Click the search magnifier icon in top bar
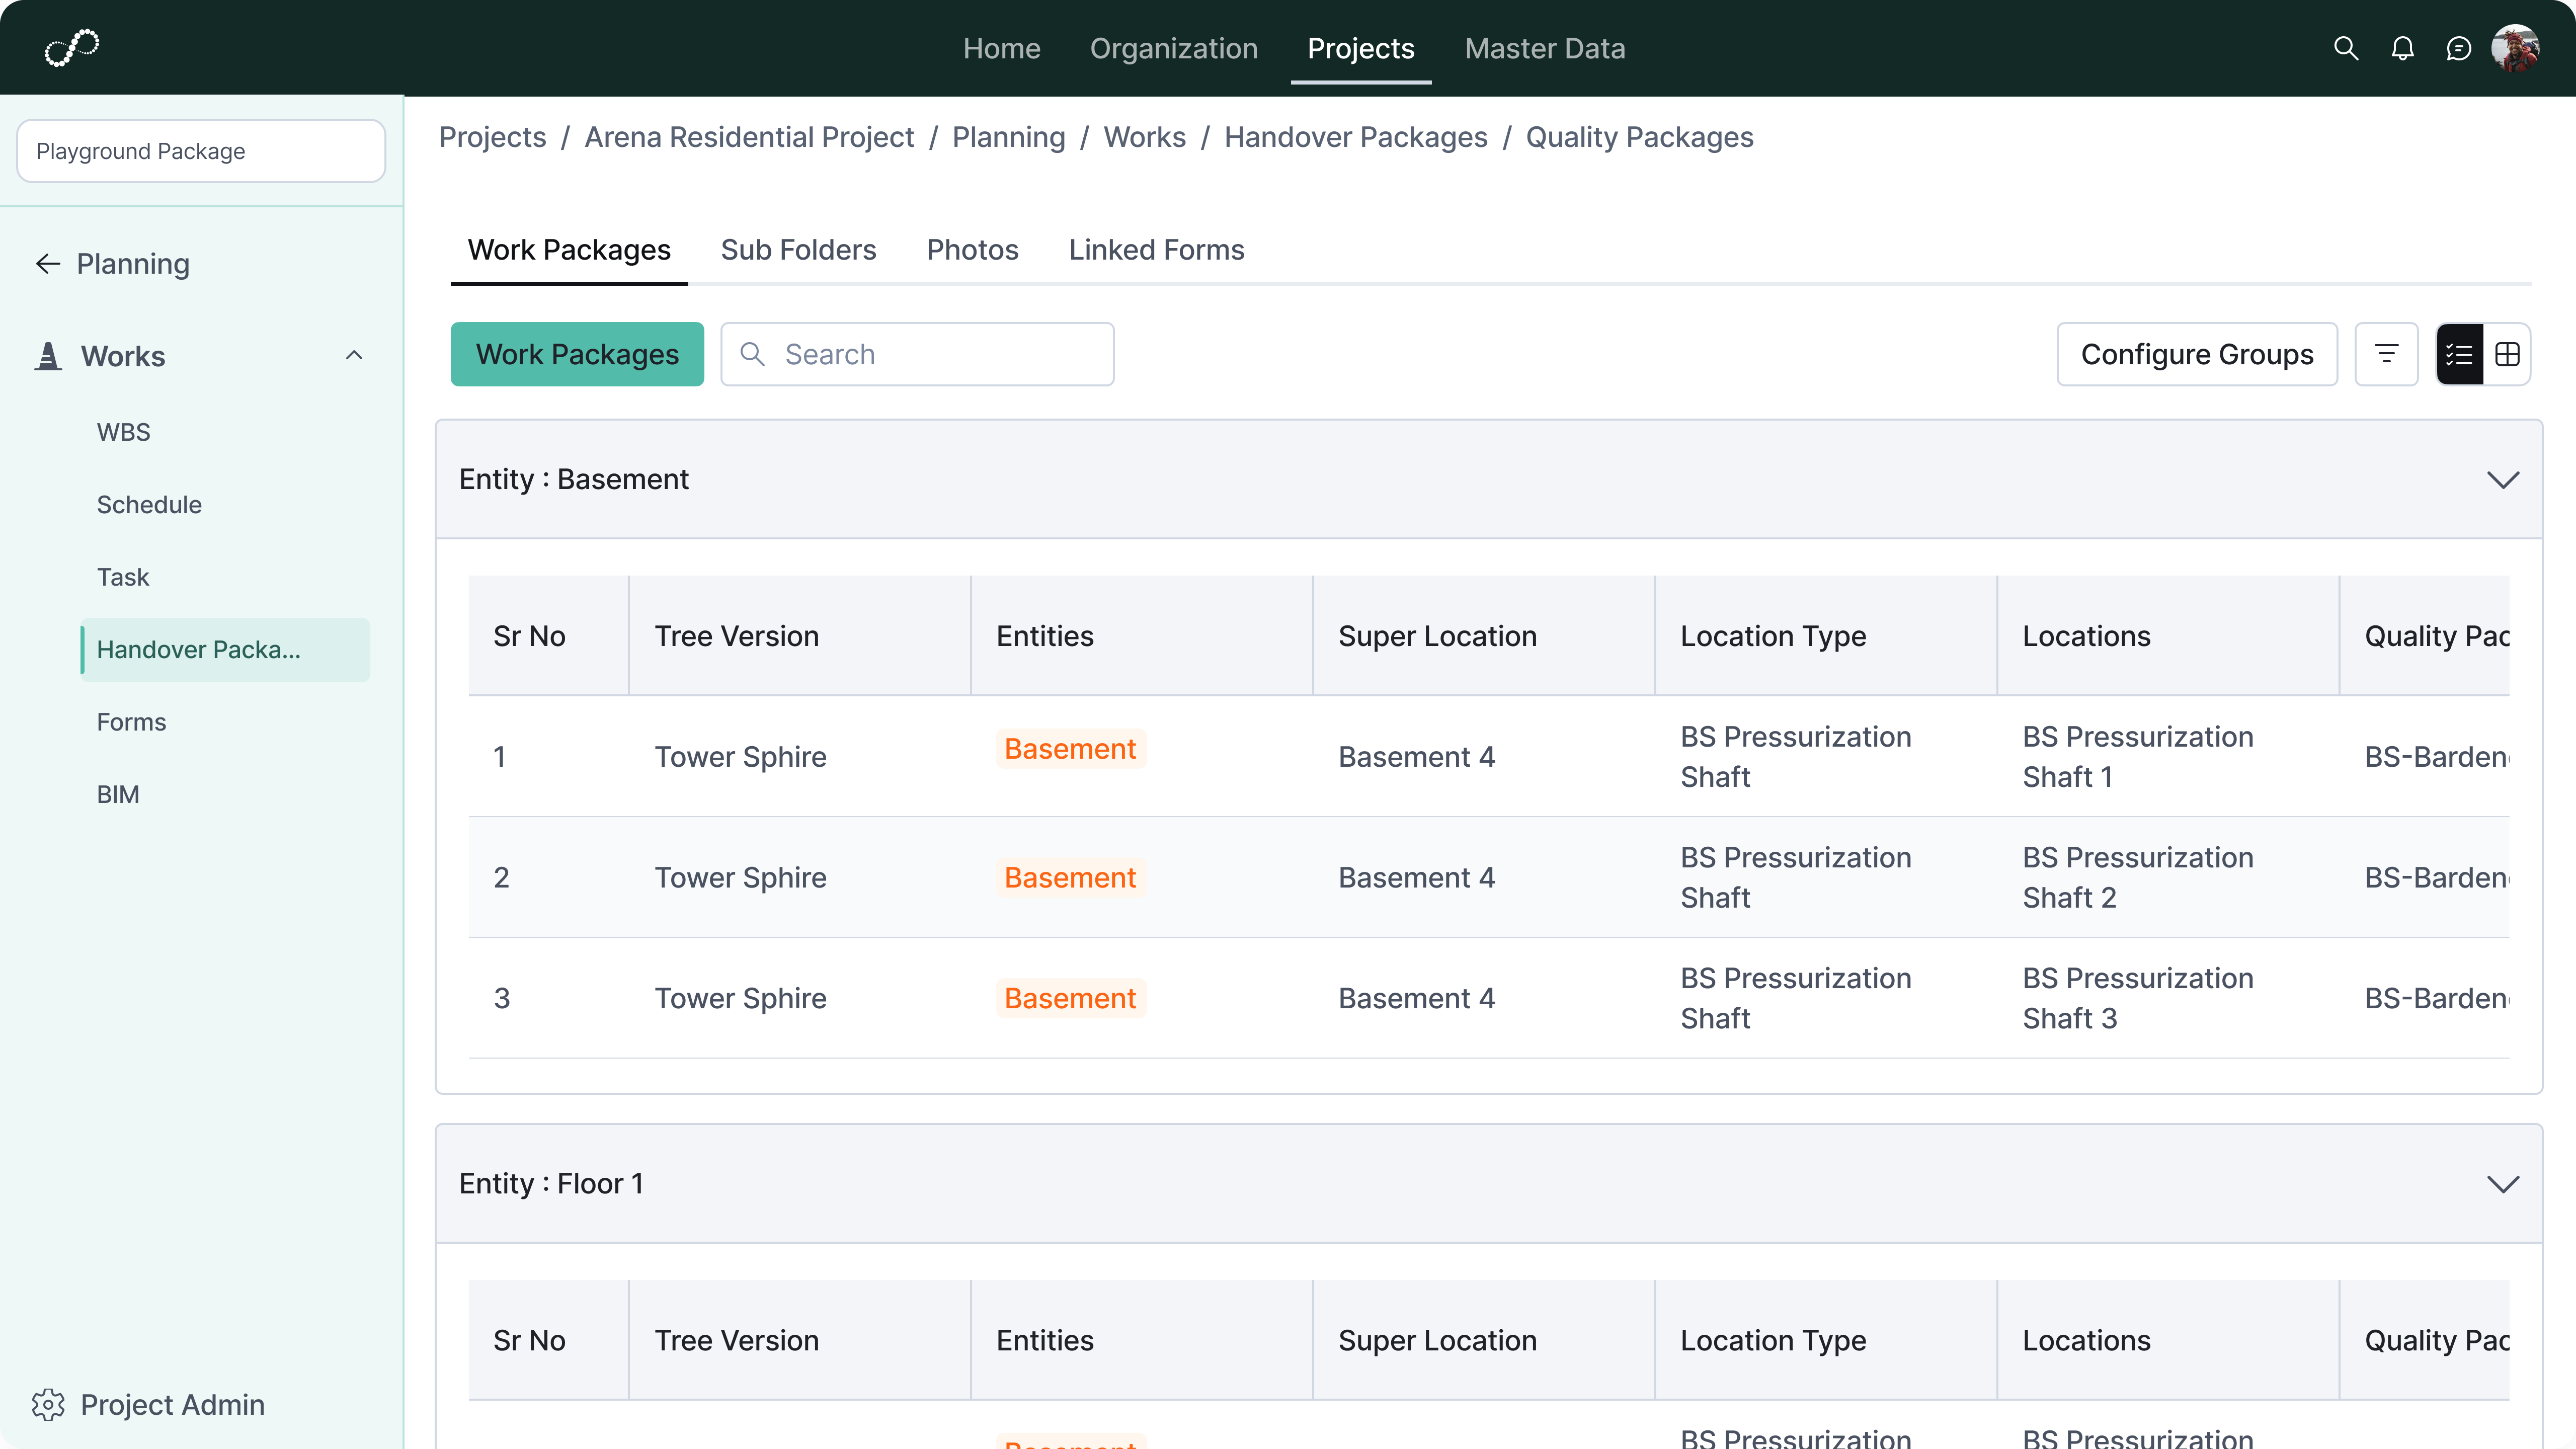Image resolution: width=2576 pixels, height=1449 pixels. tap(2345, 48)
